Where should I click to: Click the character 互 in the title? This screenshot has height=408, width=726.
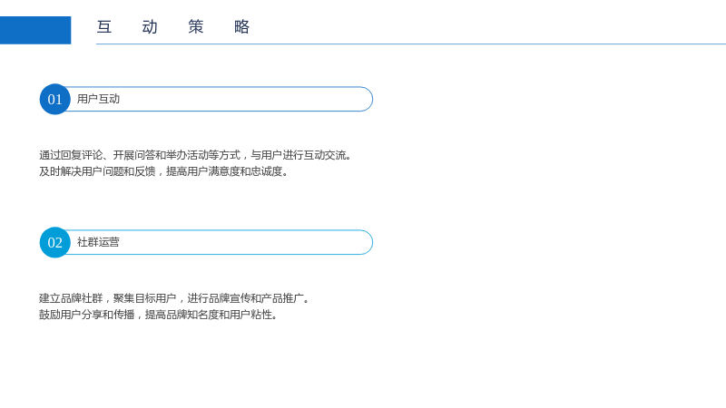[x=104, y=27]
